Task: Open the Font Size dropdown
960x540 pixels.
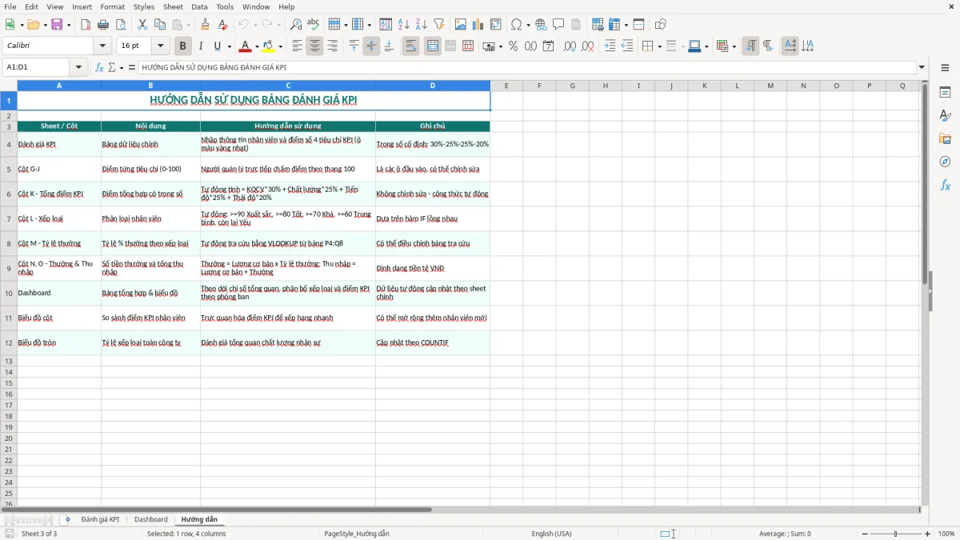Action: 161,46
